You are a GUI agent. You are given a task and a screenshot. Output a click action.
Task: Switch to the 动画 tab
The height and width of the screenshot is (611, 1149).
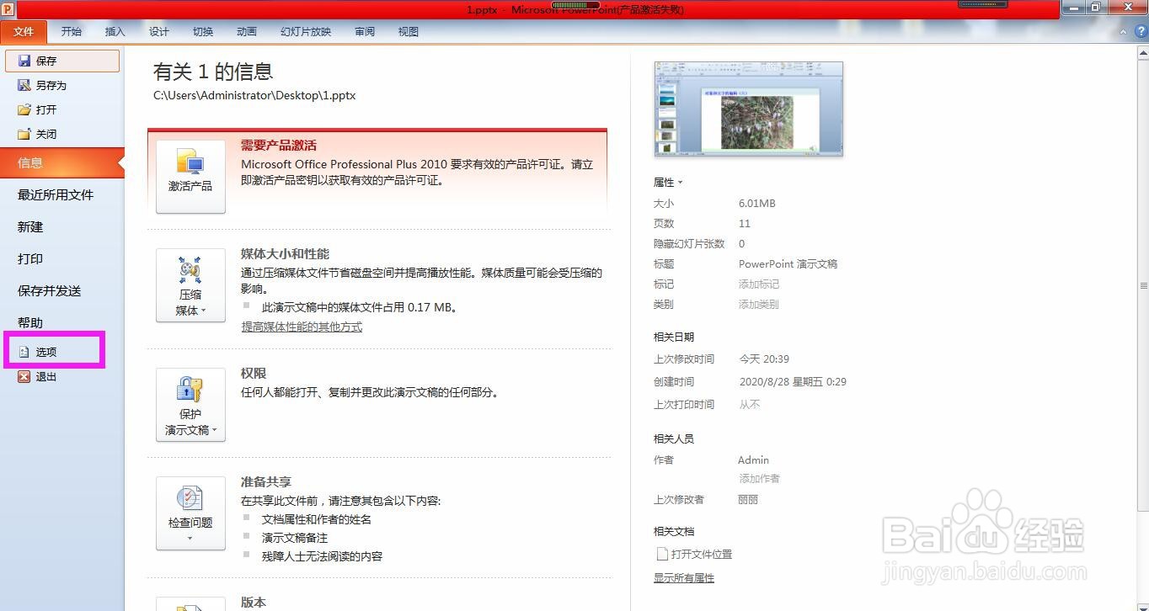coord(247,32)
